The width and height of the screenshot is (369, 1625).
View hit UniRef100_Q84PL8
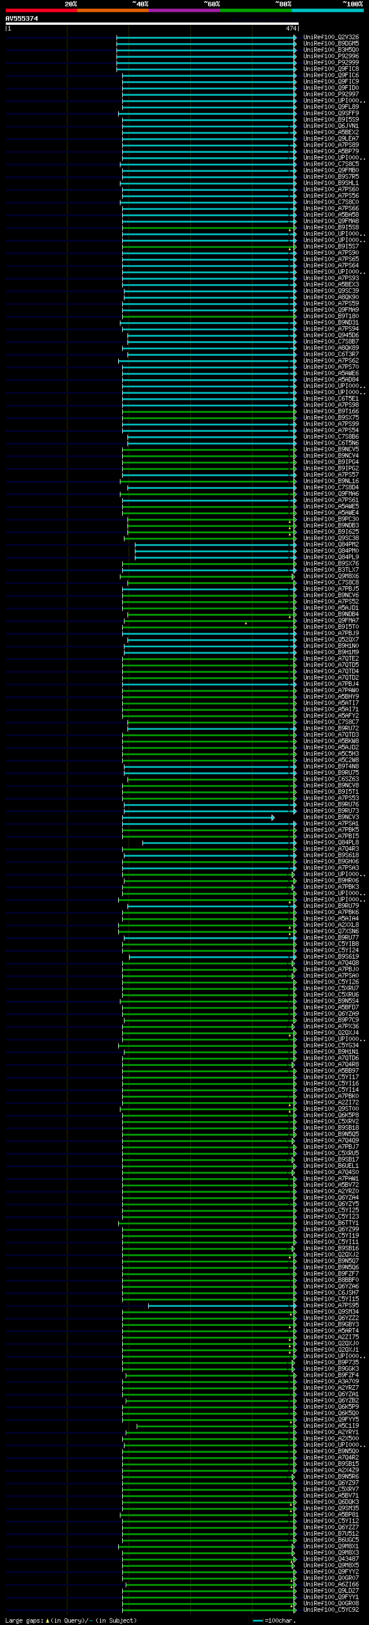(330, 843)
